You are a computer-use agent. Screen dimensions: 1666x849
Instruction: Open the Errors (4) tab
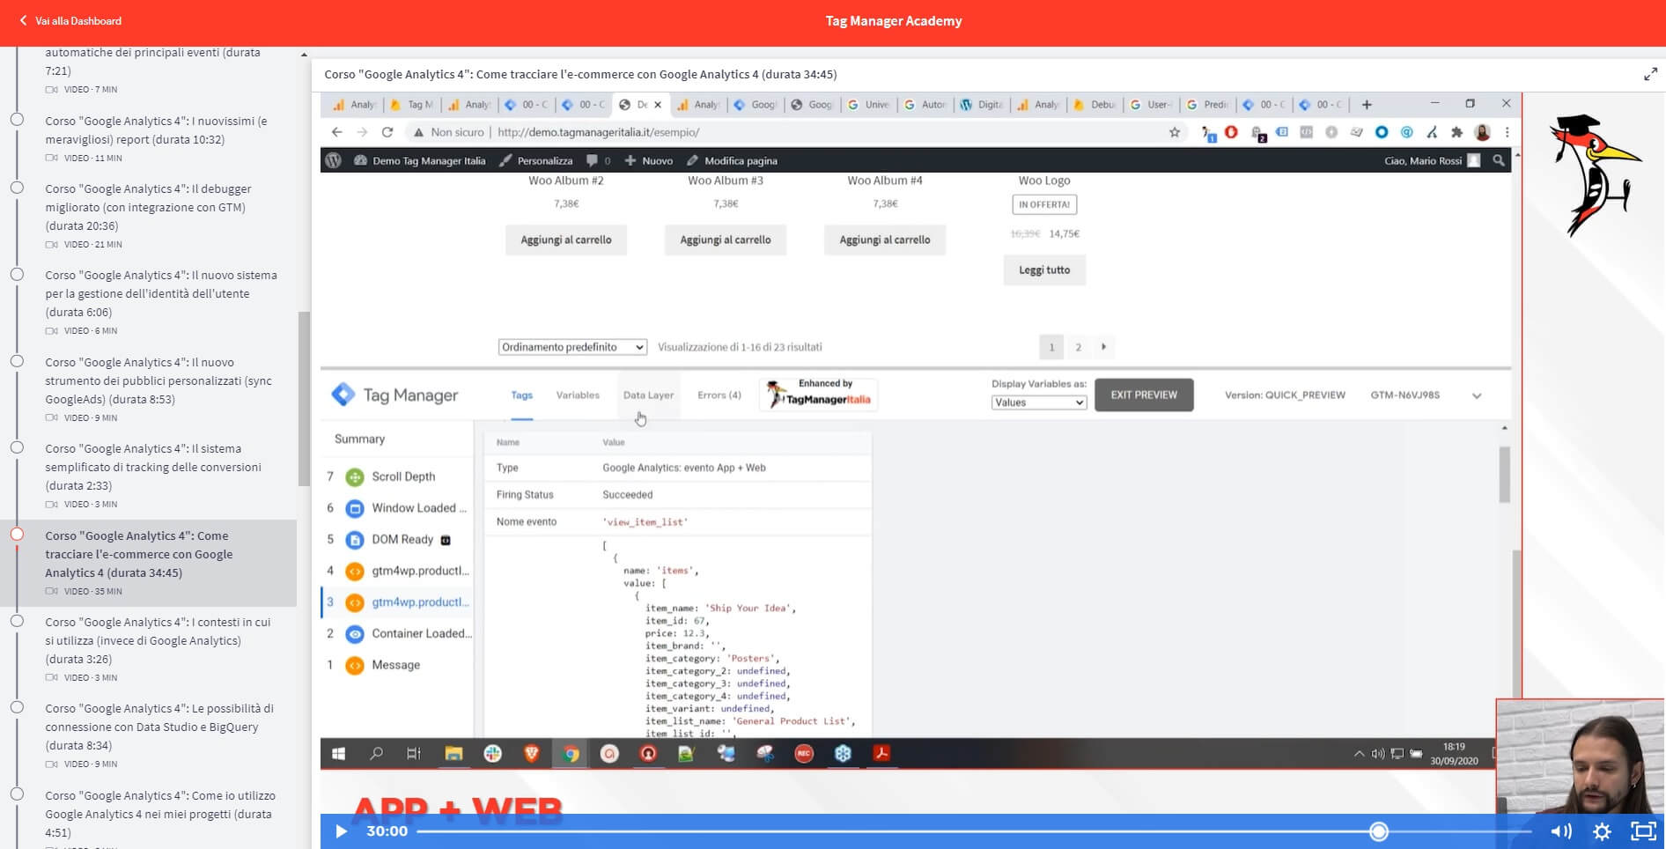[719, 395]
